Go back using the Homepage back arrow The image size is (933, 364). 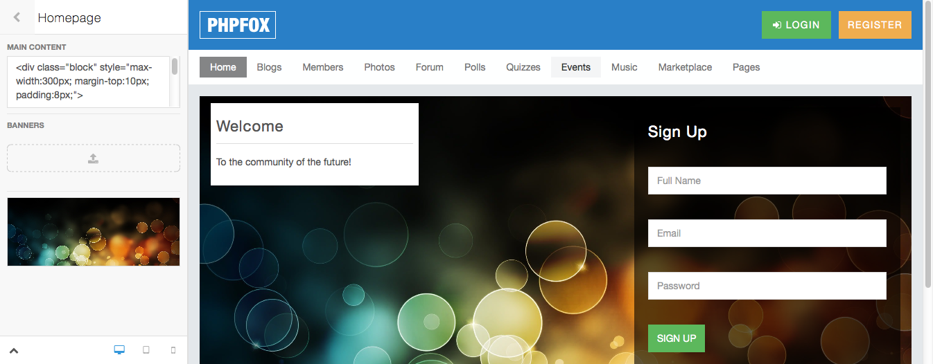[x=17, y=17]
